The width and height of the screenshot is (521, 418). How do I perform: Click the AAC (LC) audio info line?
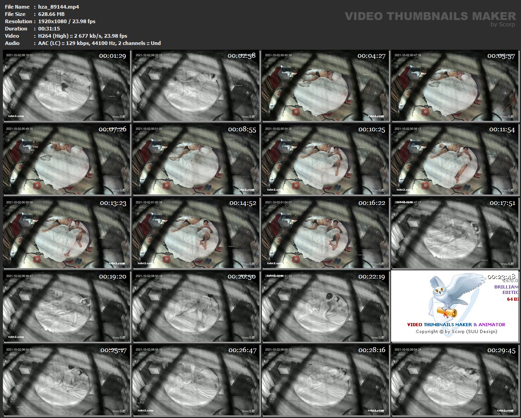[x=99, y=43]
